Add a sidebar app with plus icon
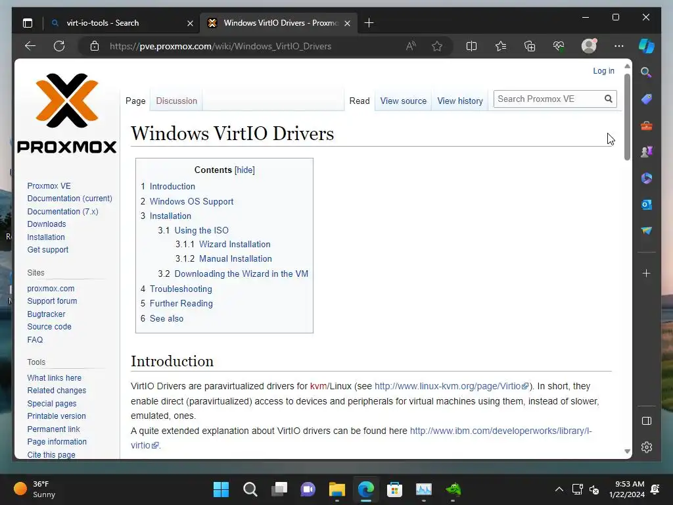 (x=647, y=273)
